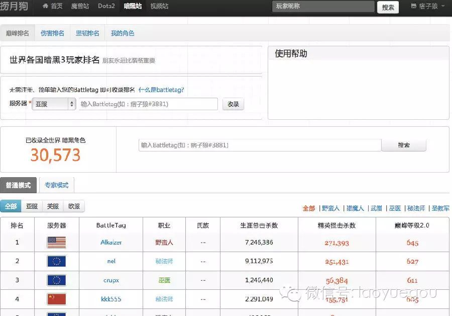Click the 精英怪击杀数 column header
Viewport: 452px width, 316px height.
click(x=336, y=225)
